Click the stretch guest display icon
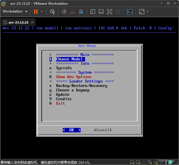Image resolution: width=179 pixels, height=165 pixels. tap(142, 12)
